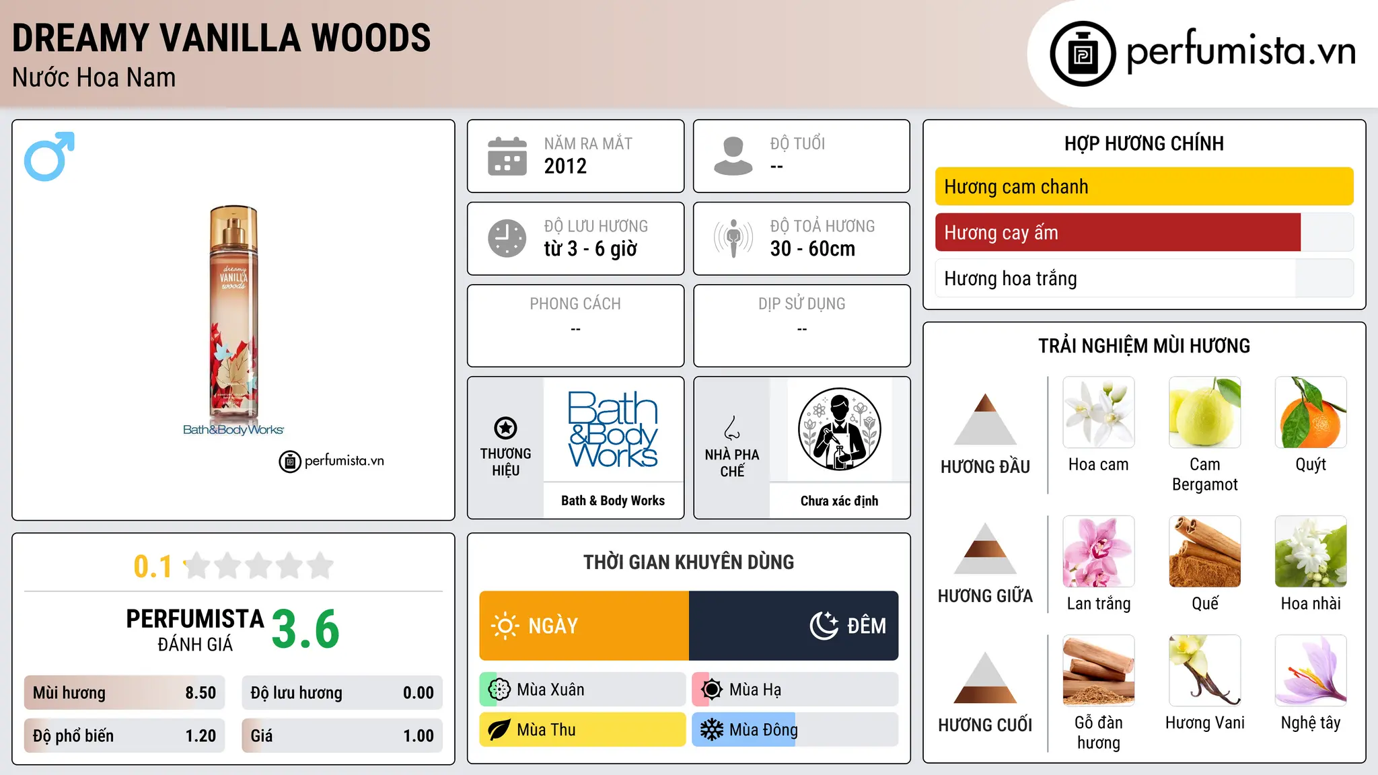This screenshot has height=775, width=1378.
Task: Click the Dreamy Vanilla Woods title
Action: [221, 38]
